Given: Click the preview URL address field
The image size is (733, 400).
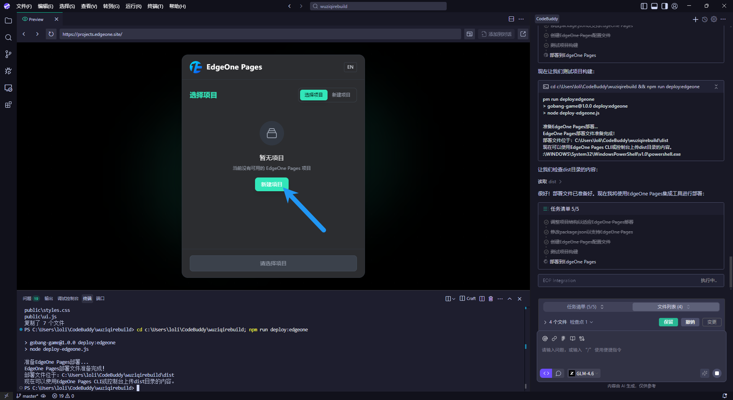Looking at the screenshot, I should 260,34.
